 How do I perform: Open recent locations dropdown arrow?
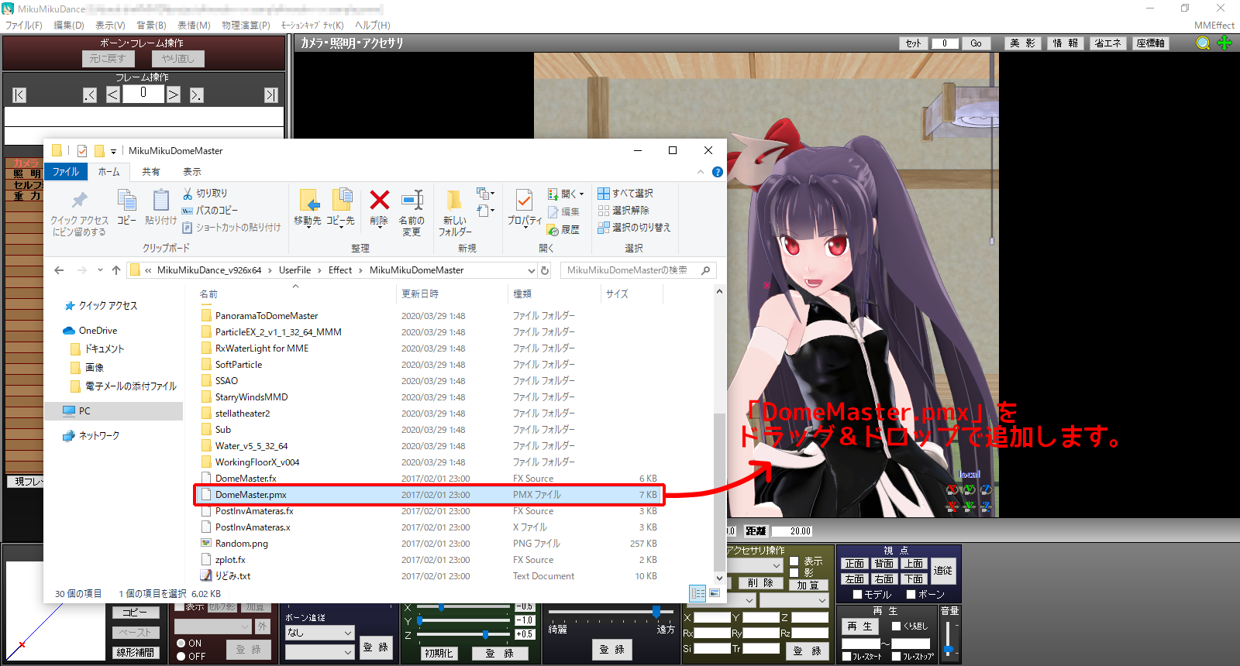100,270
